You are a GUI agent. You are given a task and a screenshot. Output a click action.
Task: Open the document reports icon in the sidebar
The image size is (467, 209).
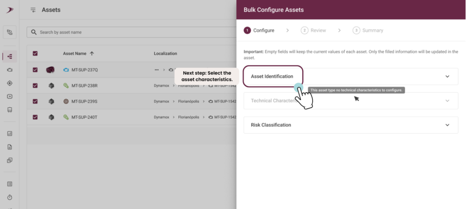point(10,147)
